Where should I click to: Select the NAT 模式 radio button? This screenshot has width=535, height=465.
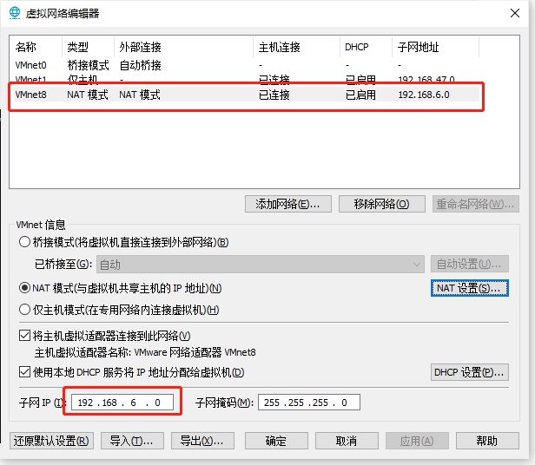24,288
